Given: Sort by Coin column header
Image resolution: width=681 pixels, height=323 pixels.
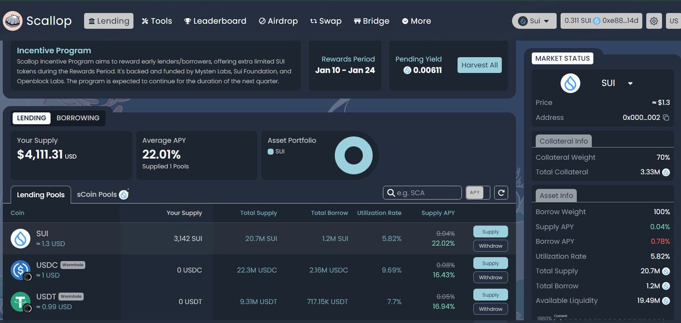Looking at the screenshot, I should 18,213.
